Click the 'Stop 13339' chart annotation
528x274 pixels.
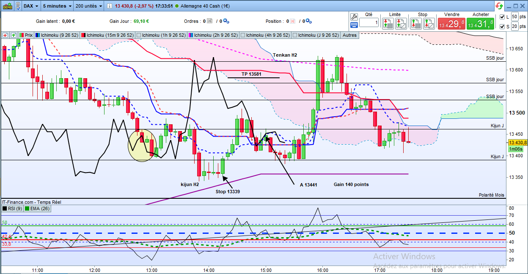[228, 192]
